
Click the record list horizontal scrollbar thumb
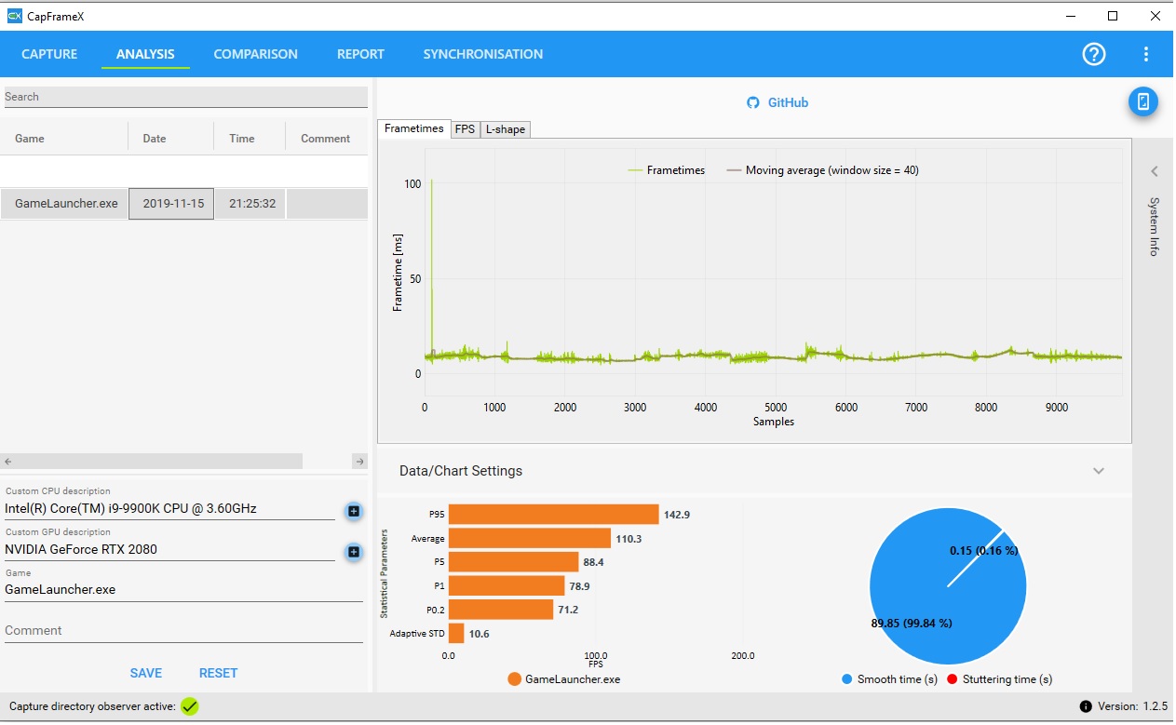point(158,462)
